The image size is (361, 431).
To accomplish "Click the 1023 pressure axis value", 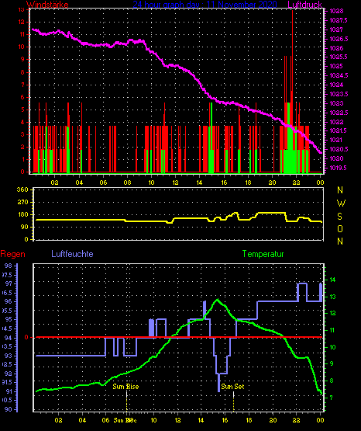I will pyautogui.click(x=336, y=103).
